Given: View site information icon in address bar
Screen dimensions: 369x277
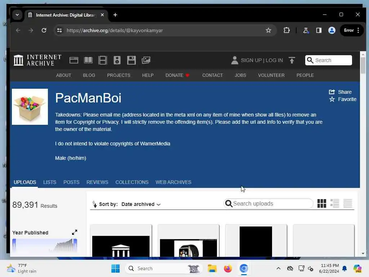Looking at the screenshot, I should tap(59, 30).
